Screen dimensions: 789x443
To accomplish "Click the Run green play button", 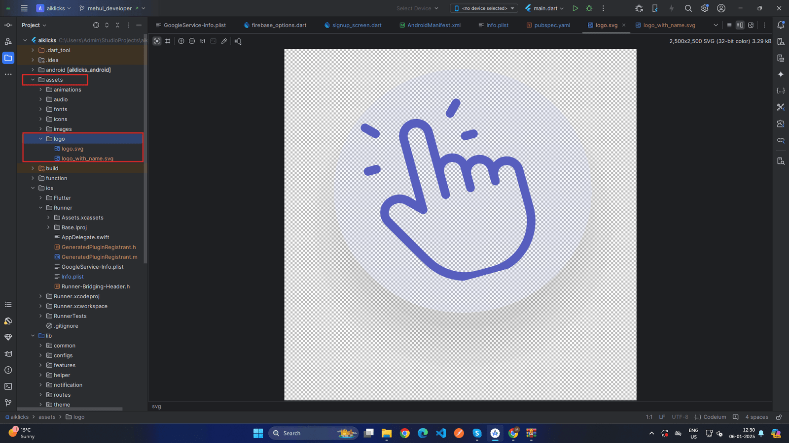I will [575, 8].
